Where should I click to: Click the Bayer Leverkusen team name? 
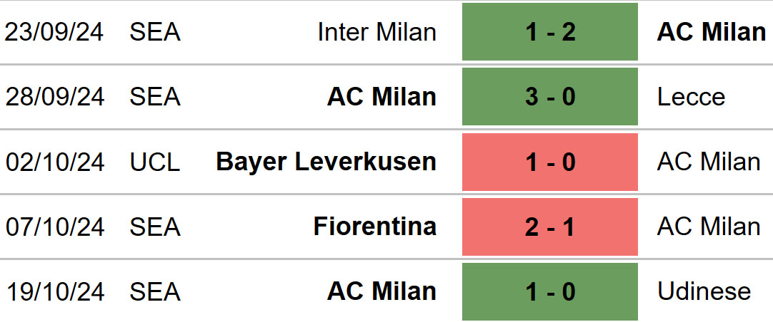click(x=326, y=162)
